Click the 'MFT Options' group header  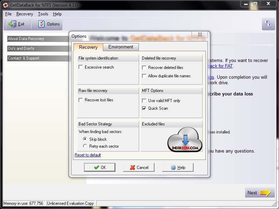[x=172, y=91]
